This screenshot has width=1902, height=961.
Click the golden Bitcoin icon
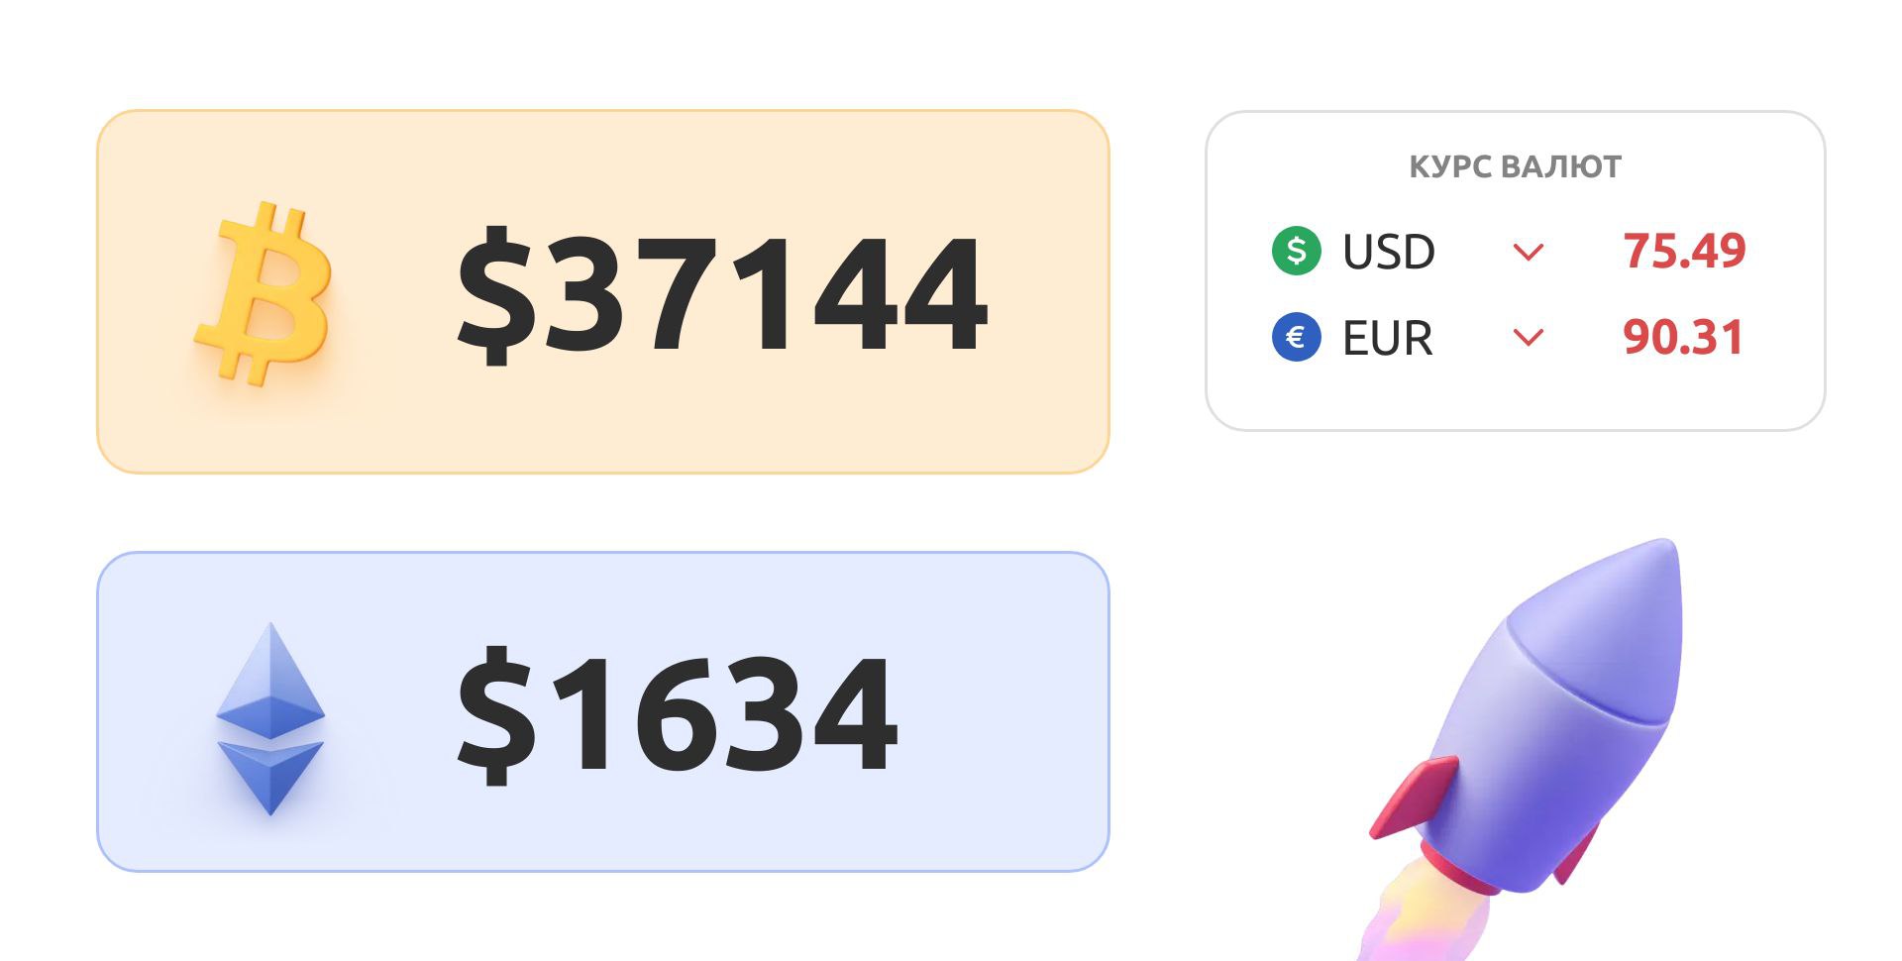(x=264, y=293)
